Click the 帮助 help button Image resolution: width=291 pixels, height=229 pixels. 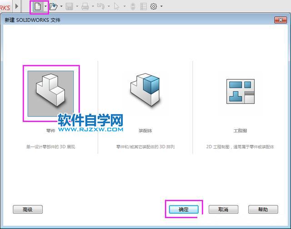point(263,210)
